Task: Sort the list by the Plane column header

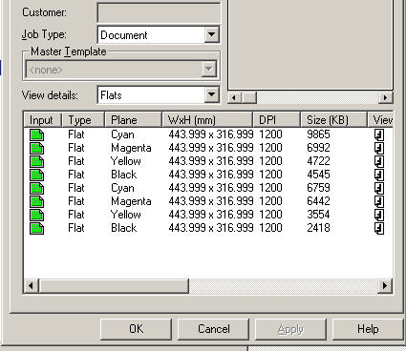Action: (x=133, y=120)
